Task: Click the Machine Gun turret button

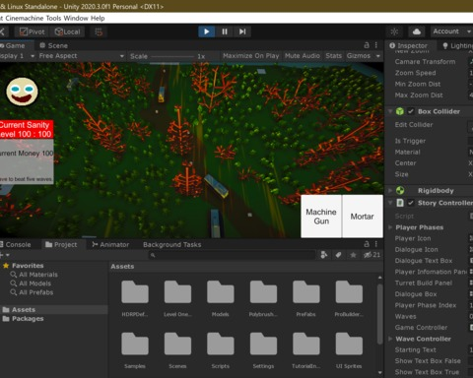Action: [321, 217]
